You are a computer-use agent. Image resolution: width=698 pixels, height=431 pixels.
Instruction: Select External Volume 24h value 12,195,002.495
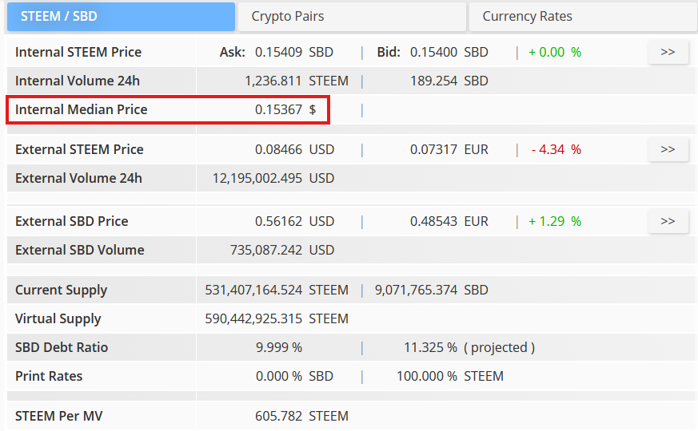pos(257,179)
